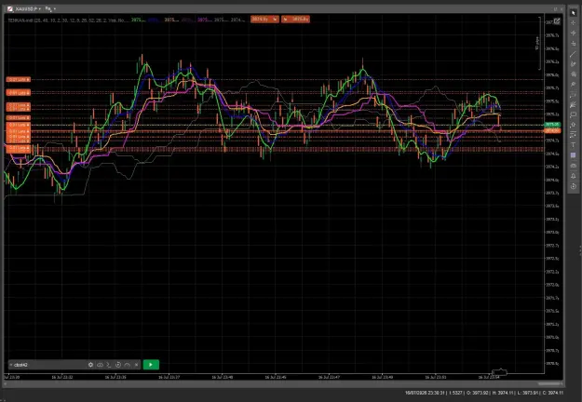The width and height of the screenshot is (582, 402).
Task: Click the orange Buy quick-trade button
Action: [295, 20]
